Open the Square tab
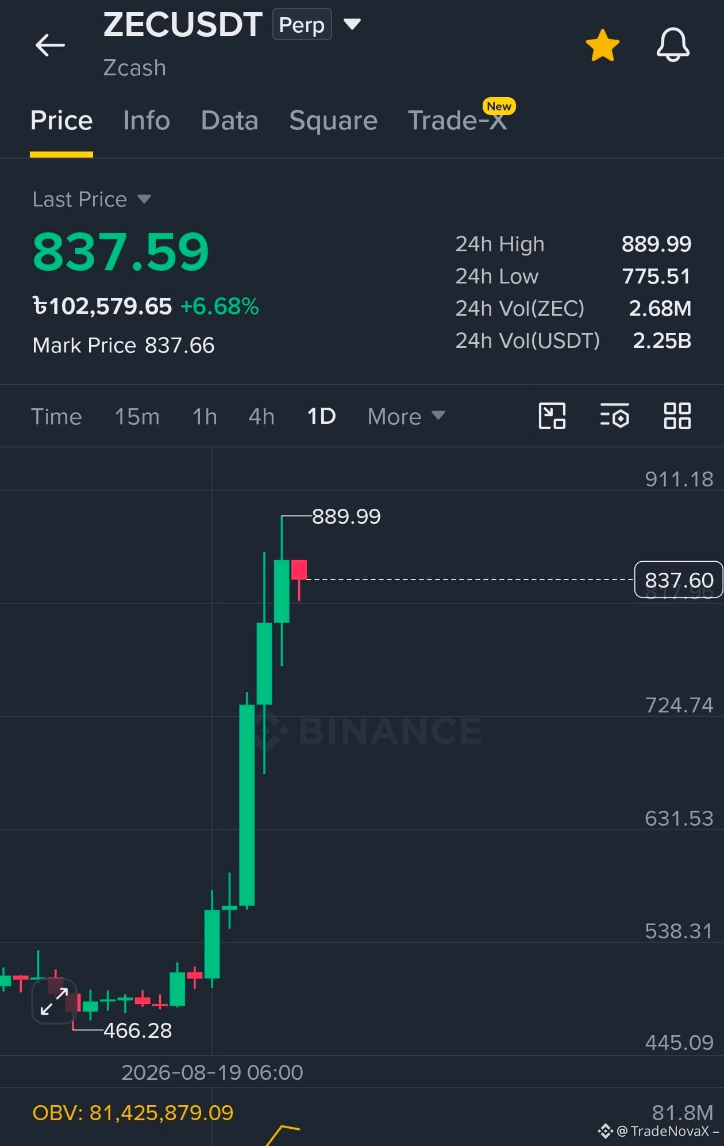The width and height of the screenshot is (724, 1146). pos(333,121)
